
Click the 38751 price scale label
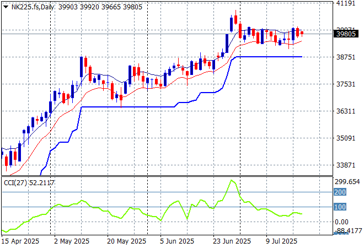tap(346, 57)
